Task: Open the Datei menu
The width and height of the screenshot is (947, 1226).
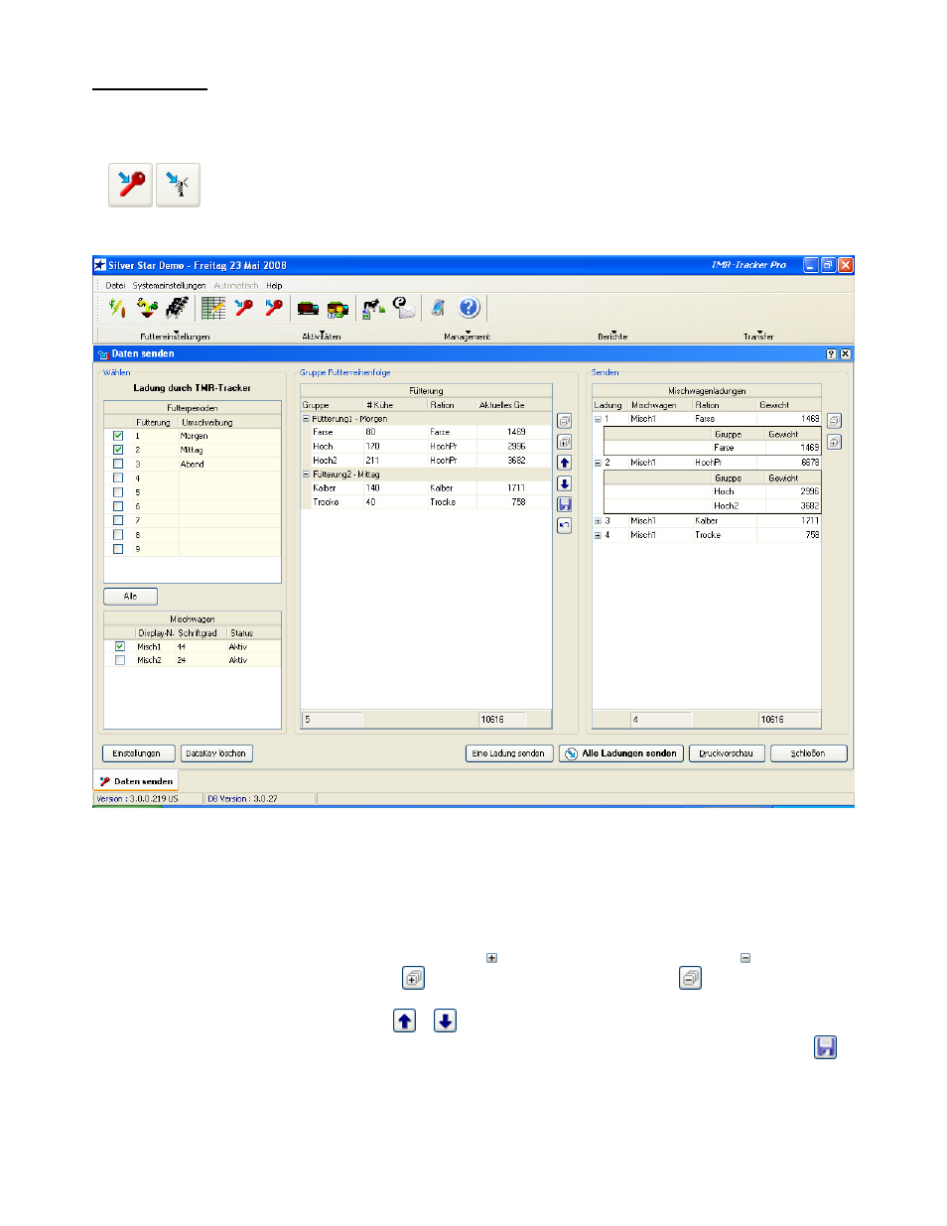Action: click(116, 286)
